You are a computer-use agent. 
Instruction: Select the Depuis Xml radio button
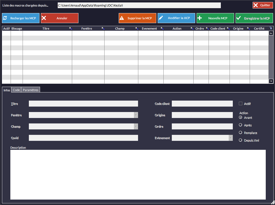[x=240, y=140]
